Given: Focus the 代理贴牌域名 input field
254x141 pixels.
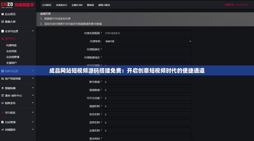Looking at the screenshot, I should coord(147,58).
